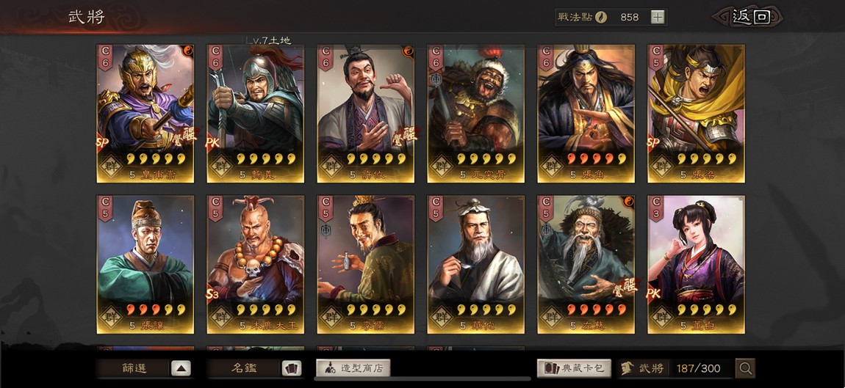Open the 許攸 general card
The height and width of the screenshot is (388, 845).
click(366, 114)
